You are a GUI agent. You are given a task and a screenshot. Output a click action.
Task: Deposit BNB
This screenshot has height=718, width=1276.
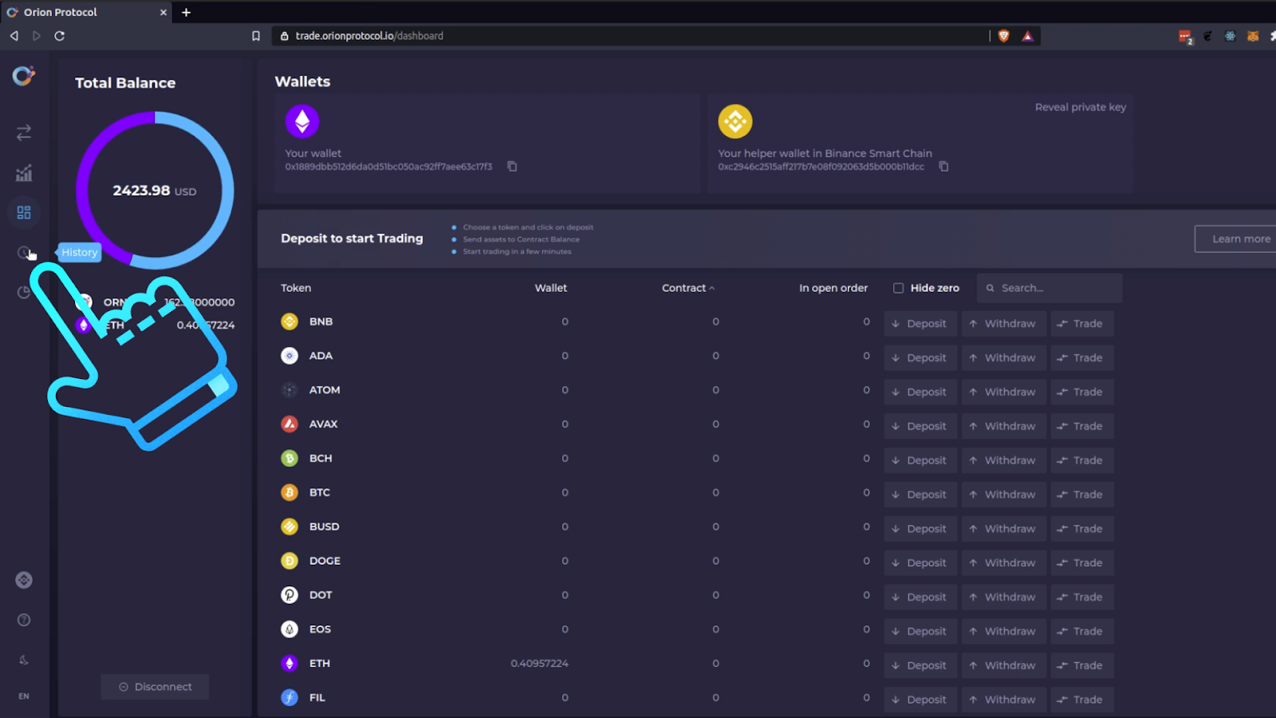[920, 324]
